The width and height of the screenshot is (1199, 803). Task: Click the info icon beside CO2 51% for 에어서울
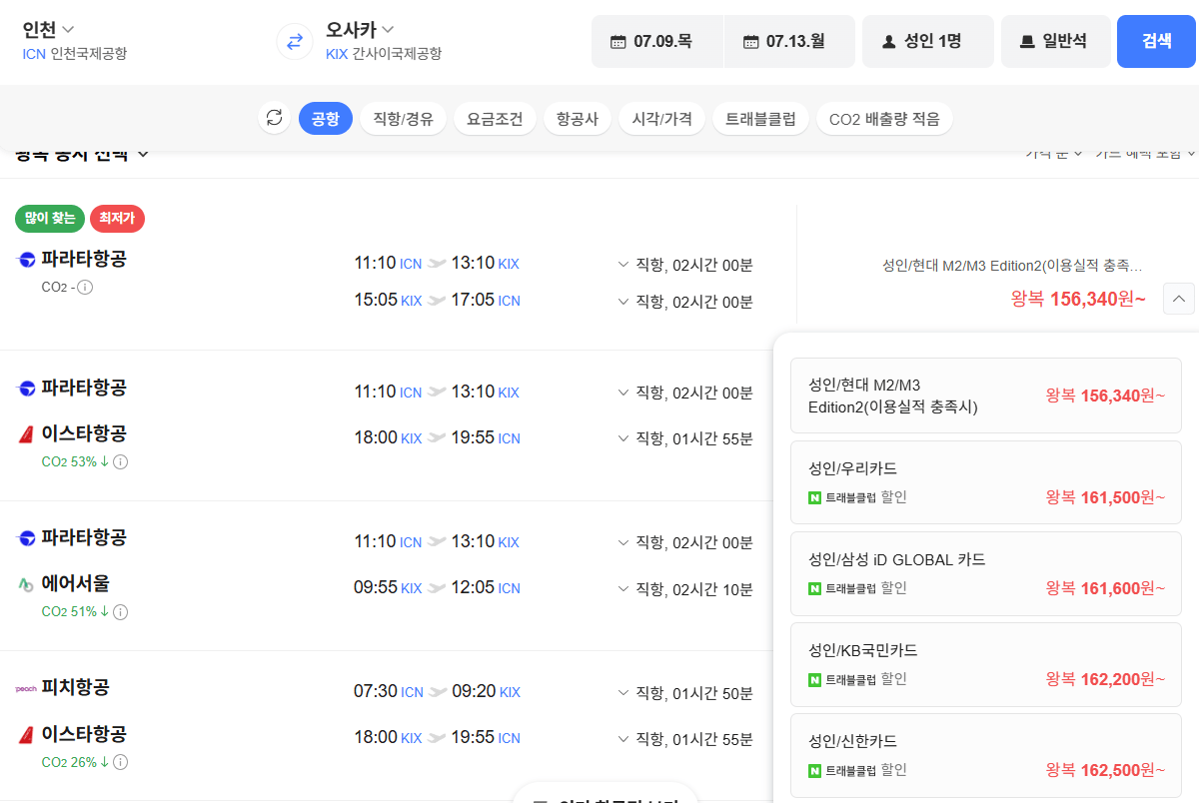pos(120,611)
